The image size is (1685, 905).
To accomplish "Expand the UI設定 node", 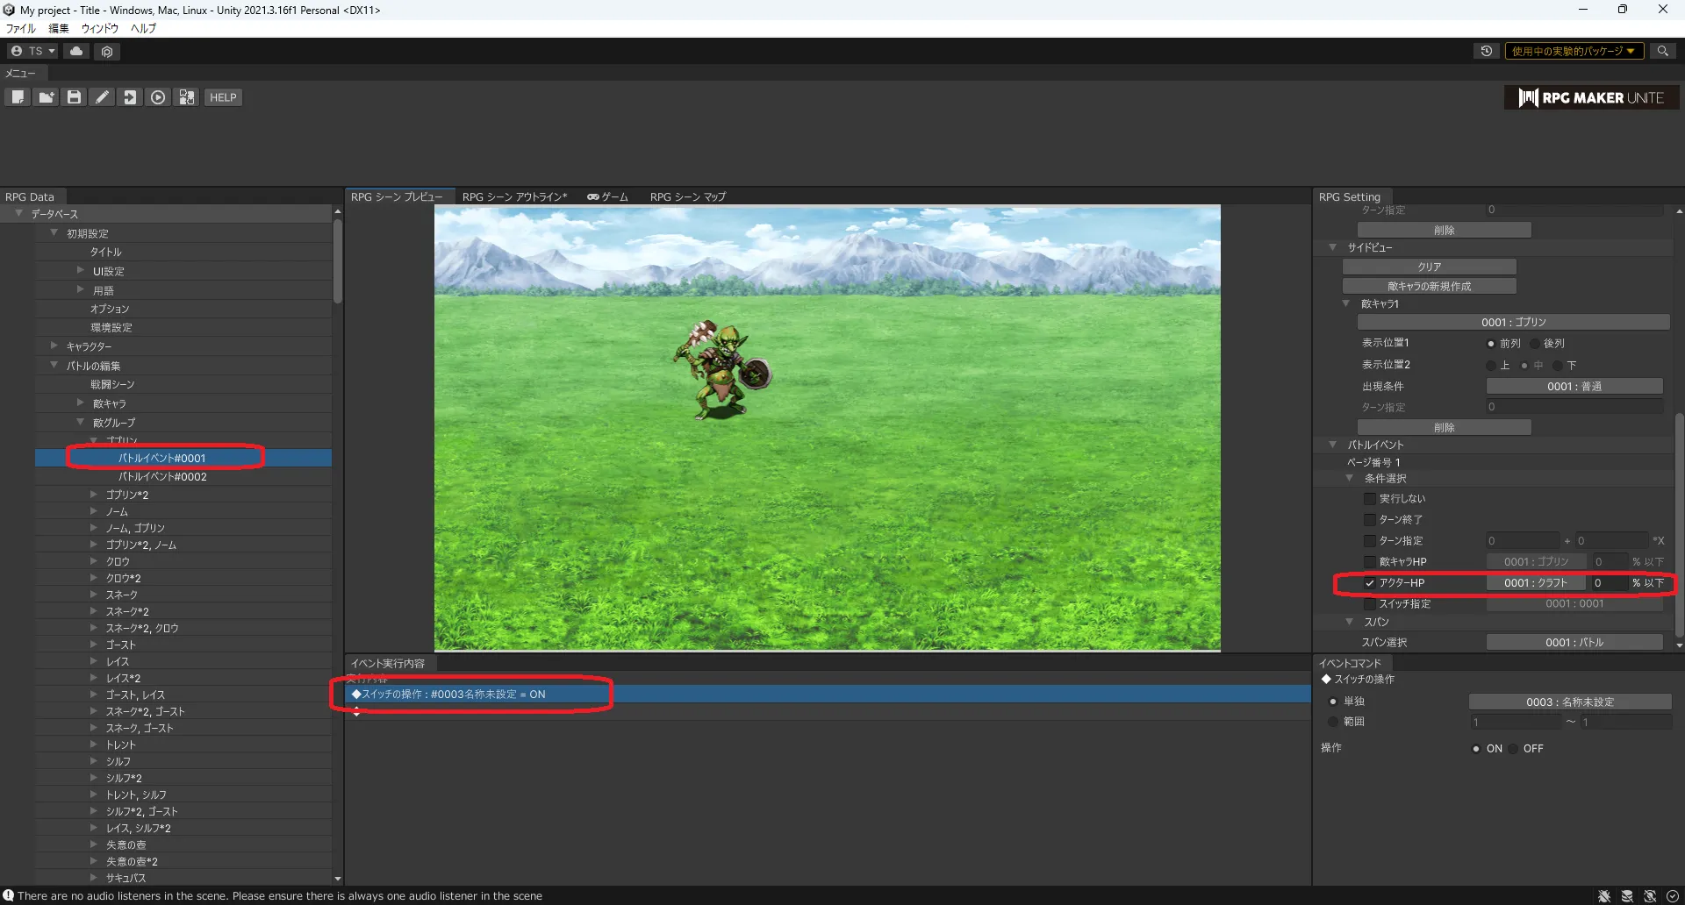I will [x=81, y=270].
